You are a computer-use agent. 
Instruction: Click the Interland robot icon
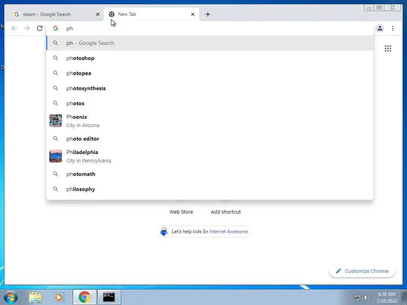click(163, 232)
